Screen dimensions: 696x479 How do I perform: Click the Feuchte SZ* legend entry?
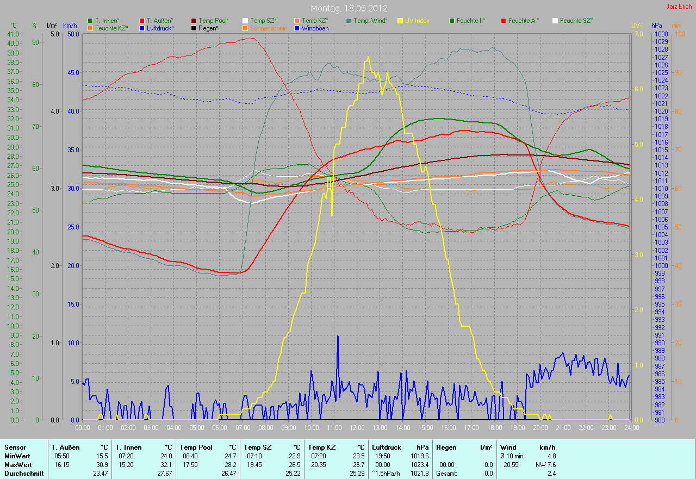[576, 21]
